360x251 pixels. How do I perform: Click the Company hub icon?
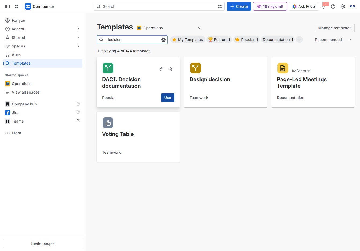(x=8, y=104)
